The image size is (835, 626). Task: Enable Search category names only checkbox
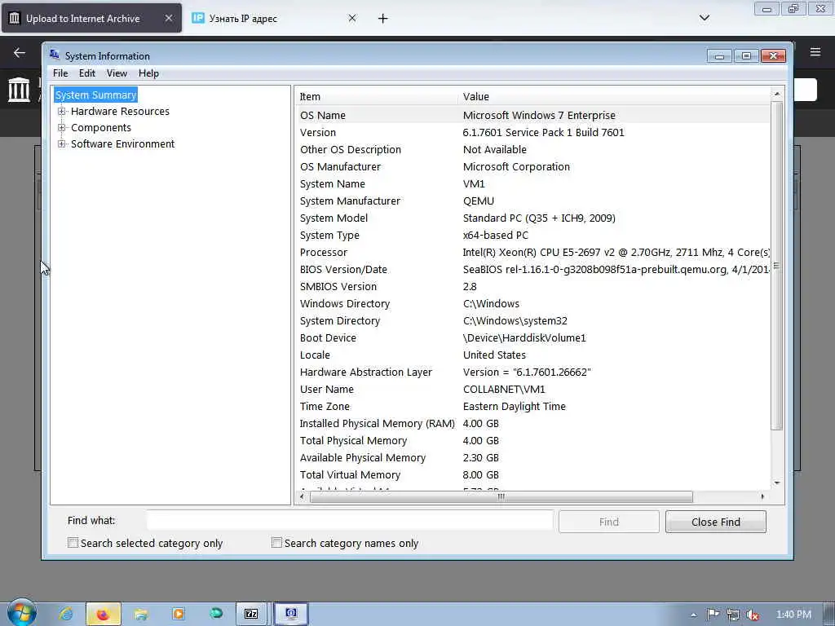tap(276, 542)
